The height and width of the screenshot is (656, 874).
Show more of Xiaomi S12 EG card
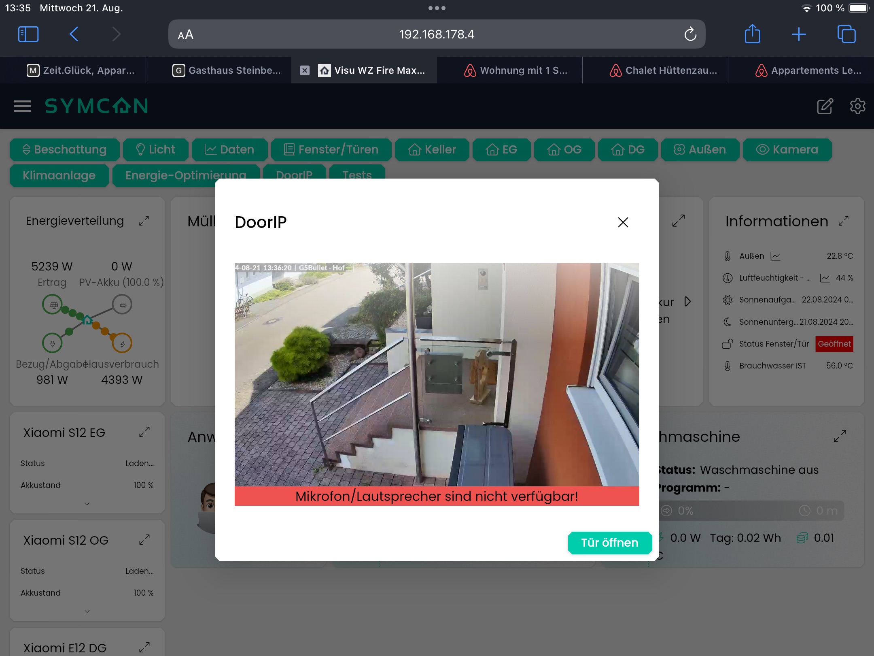click(x=87, y=504)
